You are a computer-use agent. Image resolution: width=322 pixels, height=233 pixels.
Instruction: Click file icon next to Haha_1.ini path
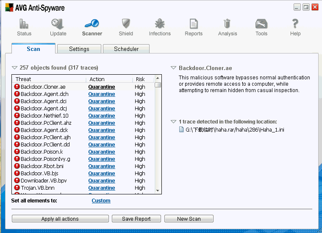181,129
